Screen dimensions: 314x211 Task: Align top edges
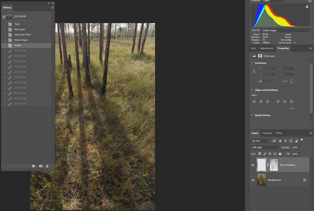pos(278,102)
